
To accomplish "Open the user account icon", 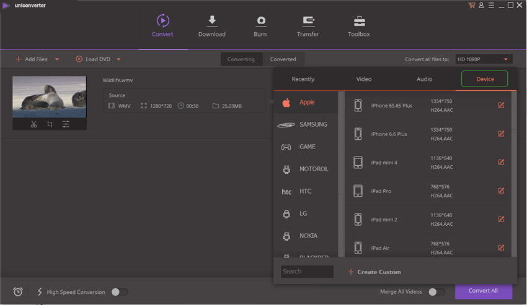I will tap(481, 6).
